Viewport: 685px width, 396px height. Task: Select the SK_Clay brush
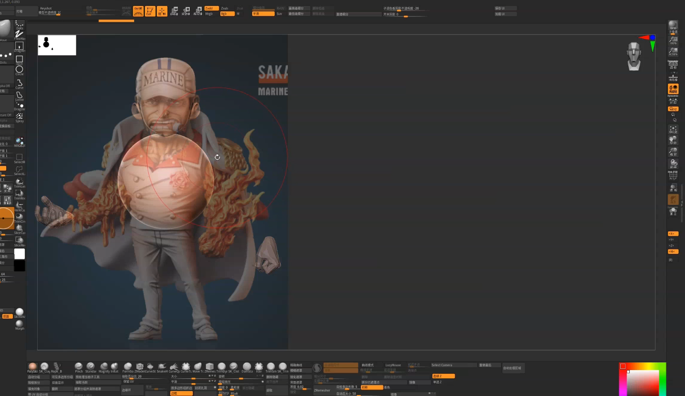point(44,367)
